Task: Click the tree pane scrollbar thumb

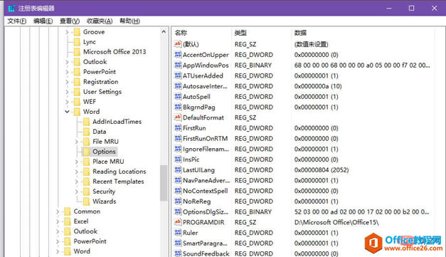Action: (164, 183)
